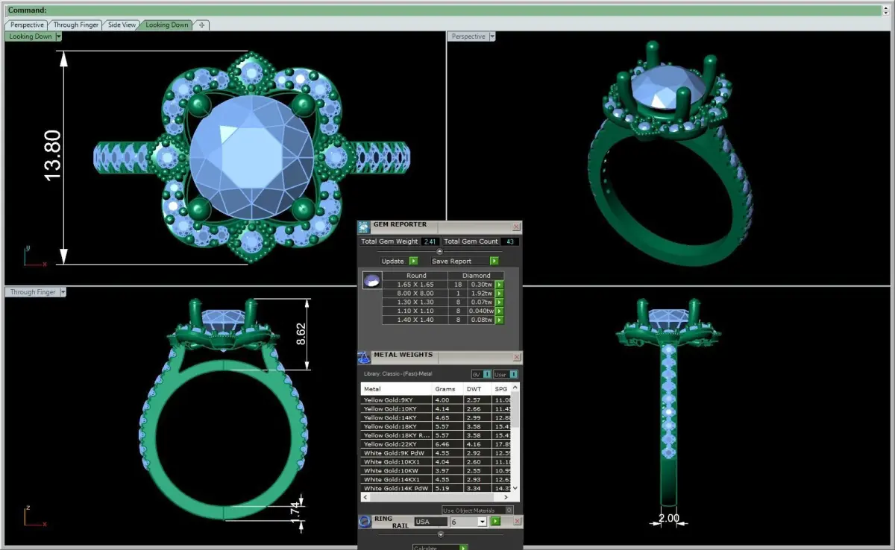Sort by the DWT column header
The image size is (895, 550).
coord(477,388)
